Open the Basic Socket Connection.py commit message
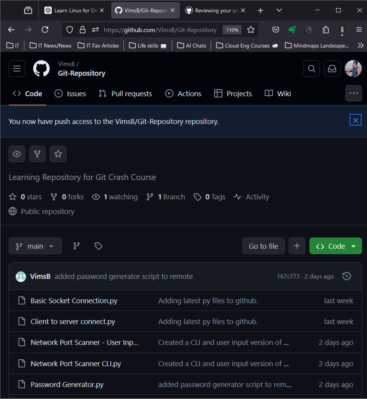The image size is (367, 399). 208,300
